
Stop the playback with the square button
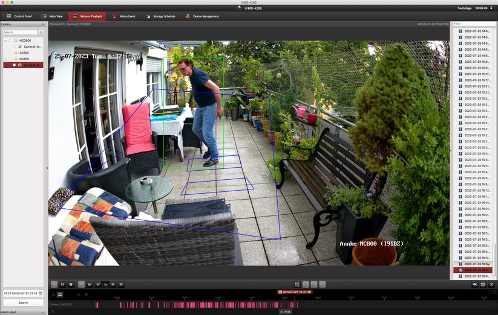coord(71,284)
